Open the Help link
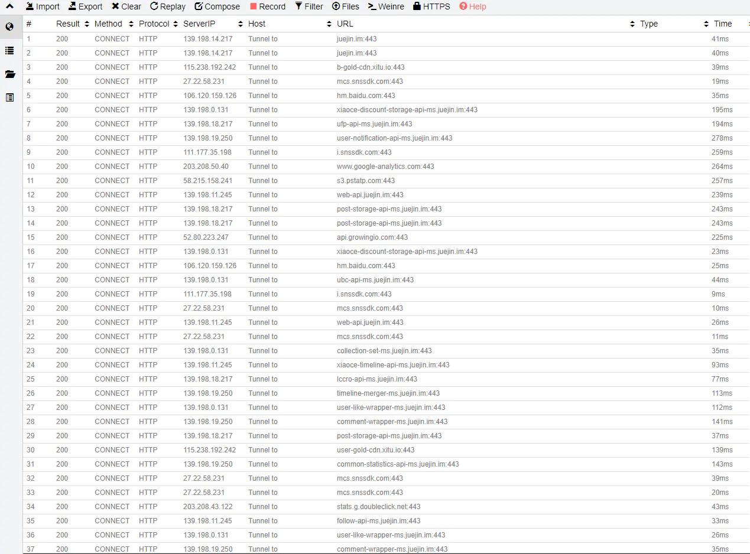 tap(473, 6)
